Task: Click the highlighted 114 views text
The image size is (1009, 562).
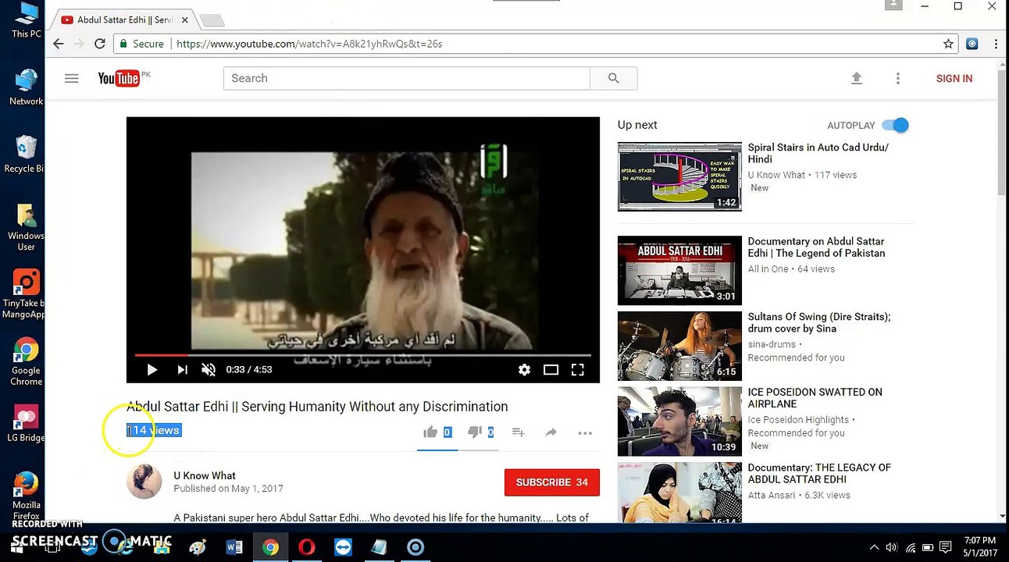Action: 154,430
